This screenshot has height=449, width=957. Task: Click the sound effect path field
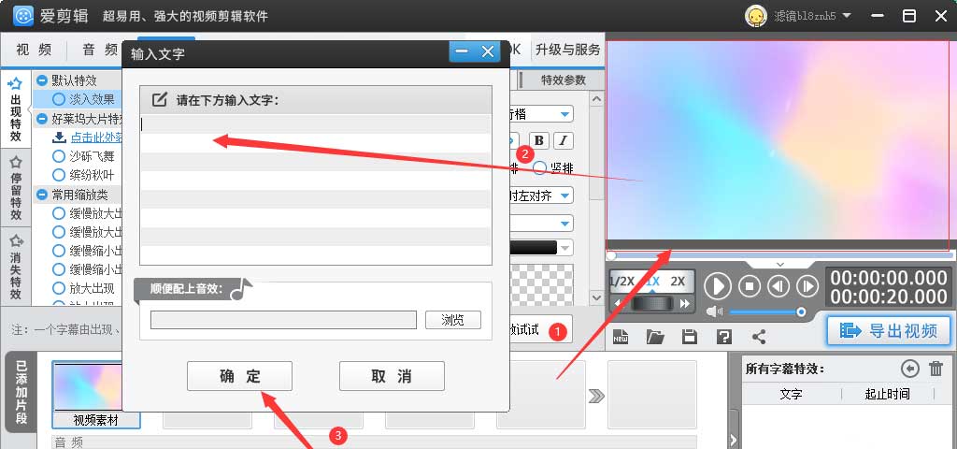click(x=284, y=320)
